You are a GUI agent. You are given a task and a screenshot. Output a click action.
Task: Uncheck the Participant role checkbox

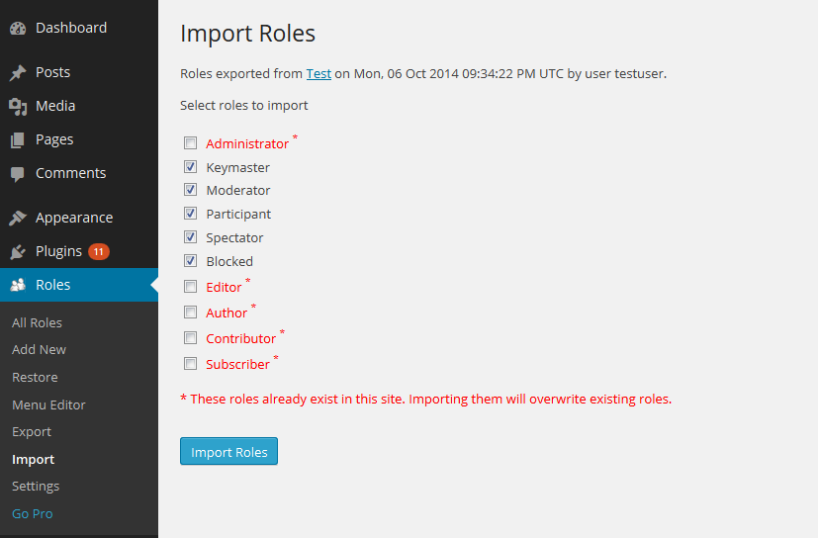pyautogui.click(x=191, y=214)
